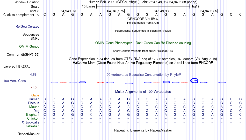The height and width of the screenshot is (140, 246).
Task: Click the 100 Vert. Cons track label
Action: pos(15,81)
